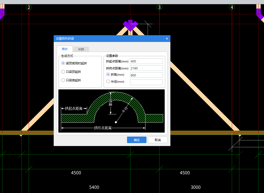
Task: Click the 拱终点距离 field showing 2180
Action: [x=146, y=68]
